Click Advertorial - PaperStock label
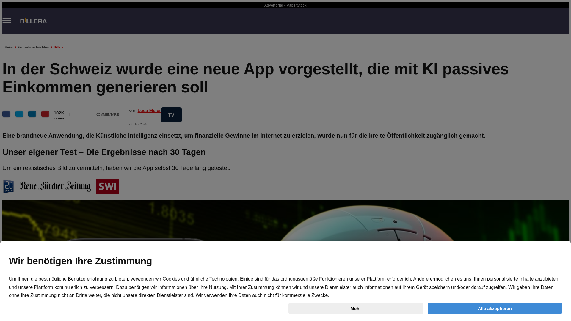The image size is (571, 321). click(x=285, y=5)
